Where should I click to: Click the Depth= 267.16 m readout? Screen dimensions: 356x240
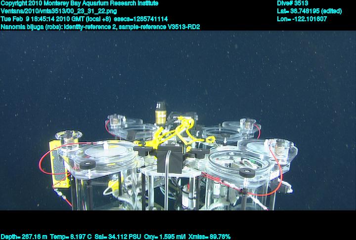tap(24, 237)
